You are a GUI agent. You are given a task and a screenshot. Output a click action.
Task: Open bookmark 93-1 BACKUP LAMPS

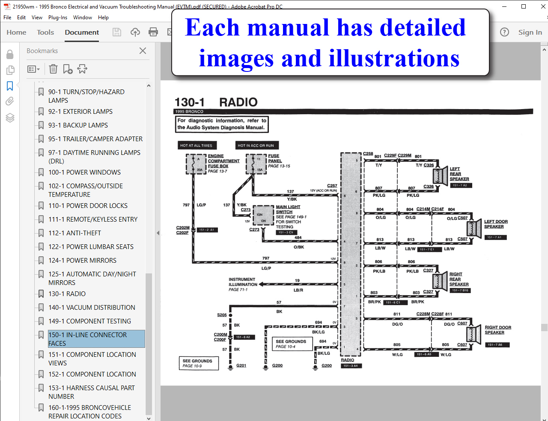(78, 125)
